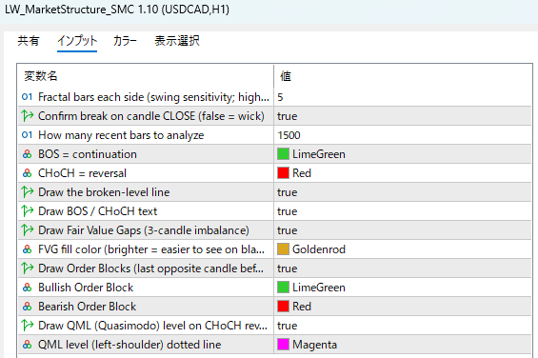Edit the 1500 bars to analyze value
538x358 pixels.
click(403, 135)
